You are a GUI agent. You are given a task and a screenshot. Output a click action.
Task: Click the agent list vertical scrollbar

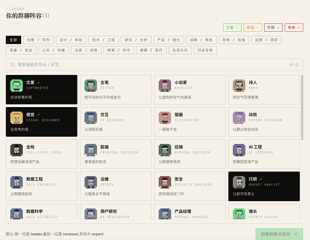pos(302,108)
